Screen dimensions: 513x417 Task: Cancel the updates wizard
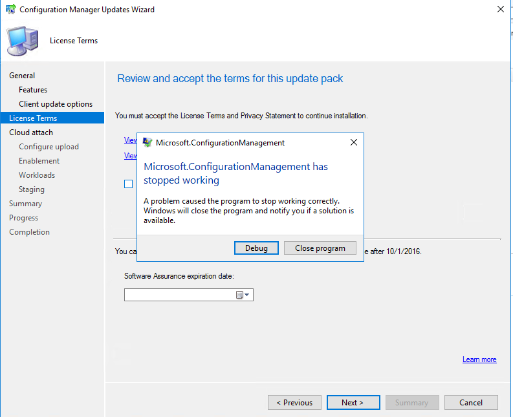[x=471, y=402]
